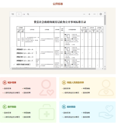Open 救助政策 under 临时救助
117x124 pixels.
pos(86,117)
